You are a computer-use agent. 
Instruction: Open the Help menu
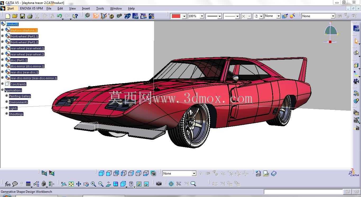(131, 8)
